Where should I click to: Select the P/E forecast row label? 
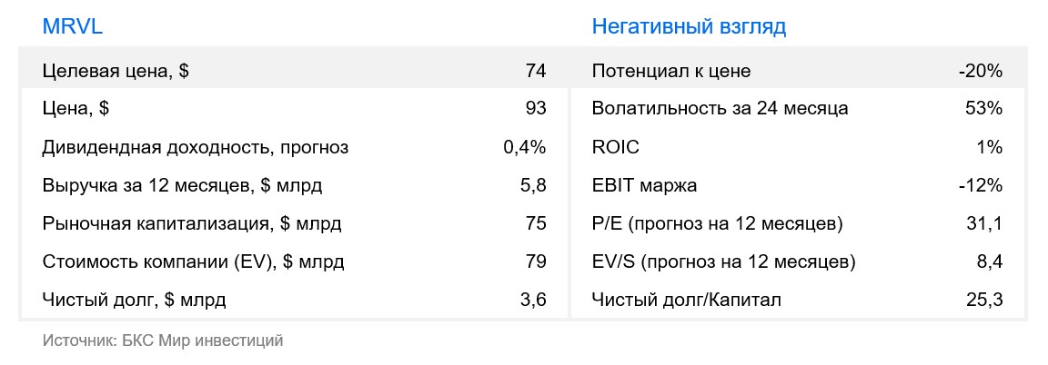(718, 224)
